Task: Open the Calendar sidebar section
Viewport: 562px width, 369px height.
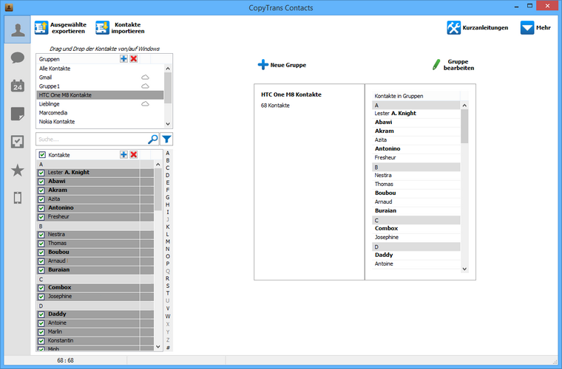Action: (x=18, y=86)
